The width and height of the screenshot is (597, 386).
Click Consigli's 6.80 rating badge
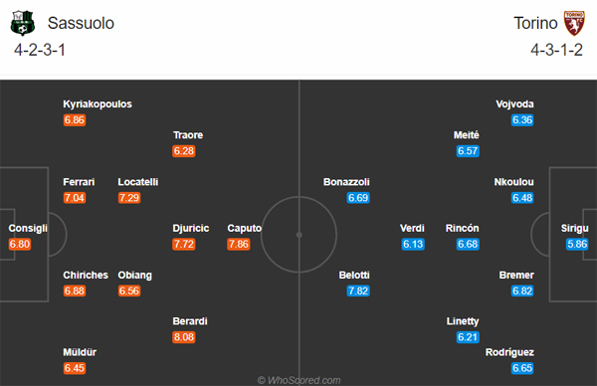pyautogui.click(x=20, y=244)
